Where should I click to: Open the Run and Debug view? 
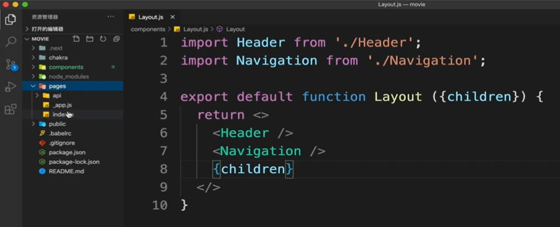pyautogui.click(x=11, y=87)
